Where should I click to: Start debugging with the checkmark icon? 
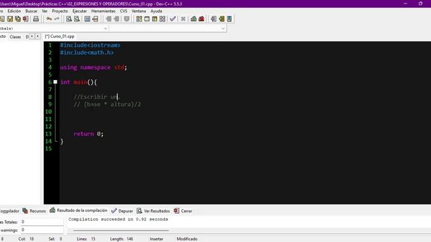[x=172, y=19]
